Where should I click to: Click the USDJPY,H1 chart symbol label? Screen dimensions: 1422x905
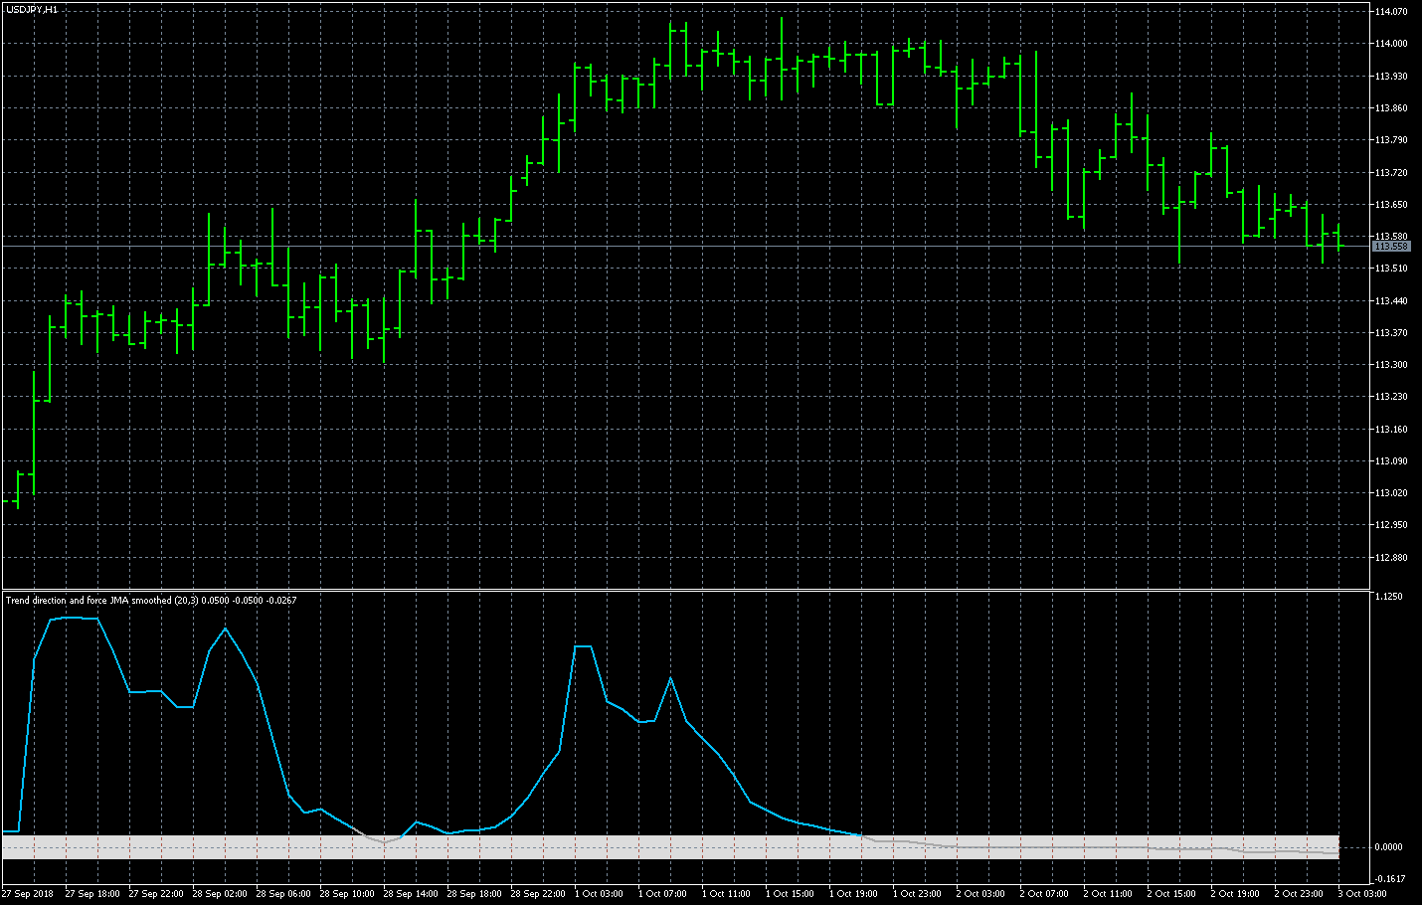pyautogui.click(x=32, y=9)
